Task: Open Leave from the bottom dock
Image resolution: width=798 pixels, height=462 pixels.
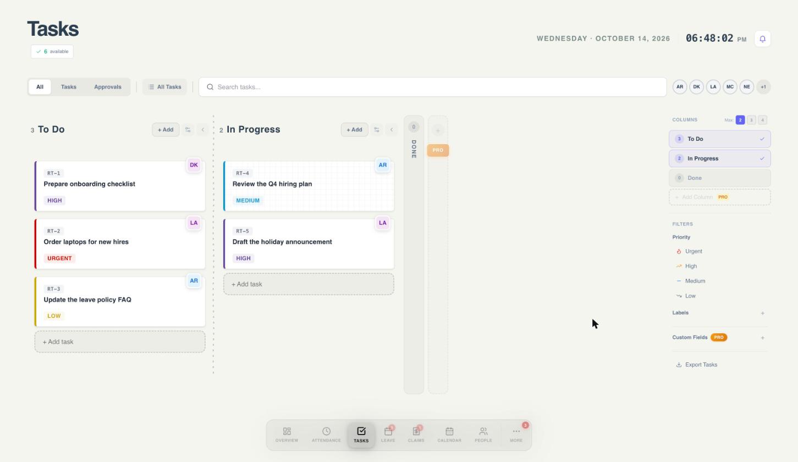Action: point(388,435)
